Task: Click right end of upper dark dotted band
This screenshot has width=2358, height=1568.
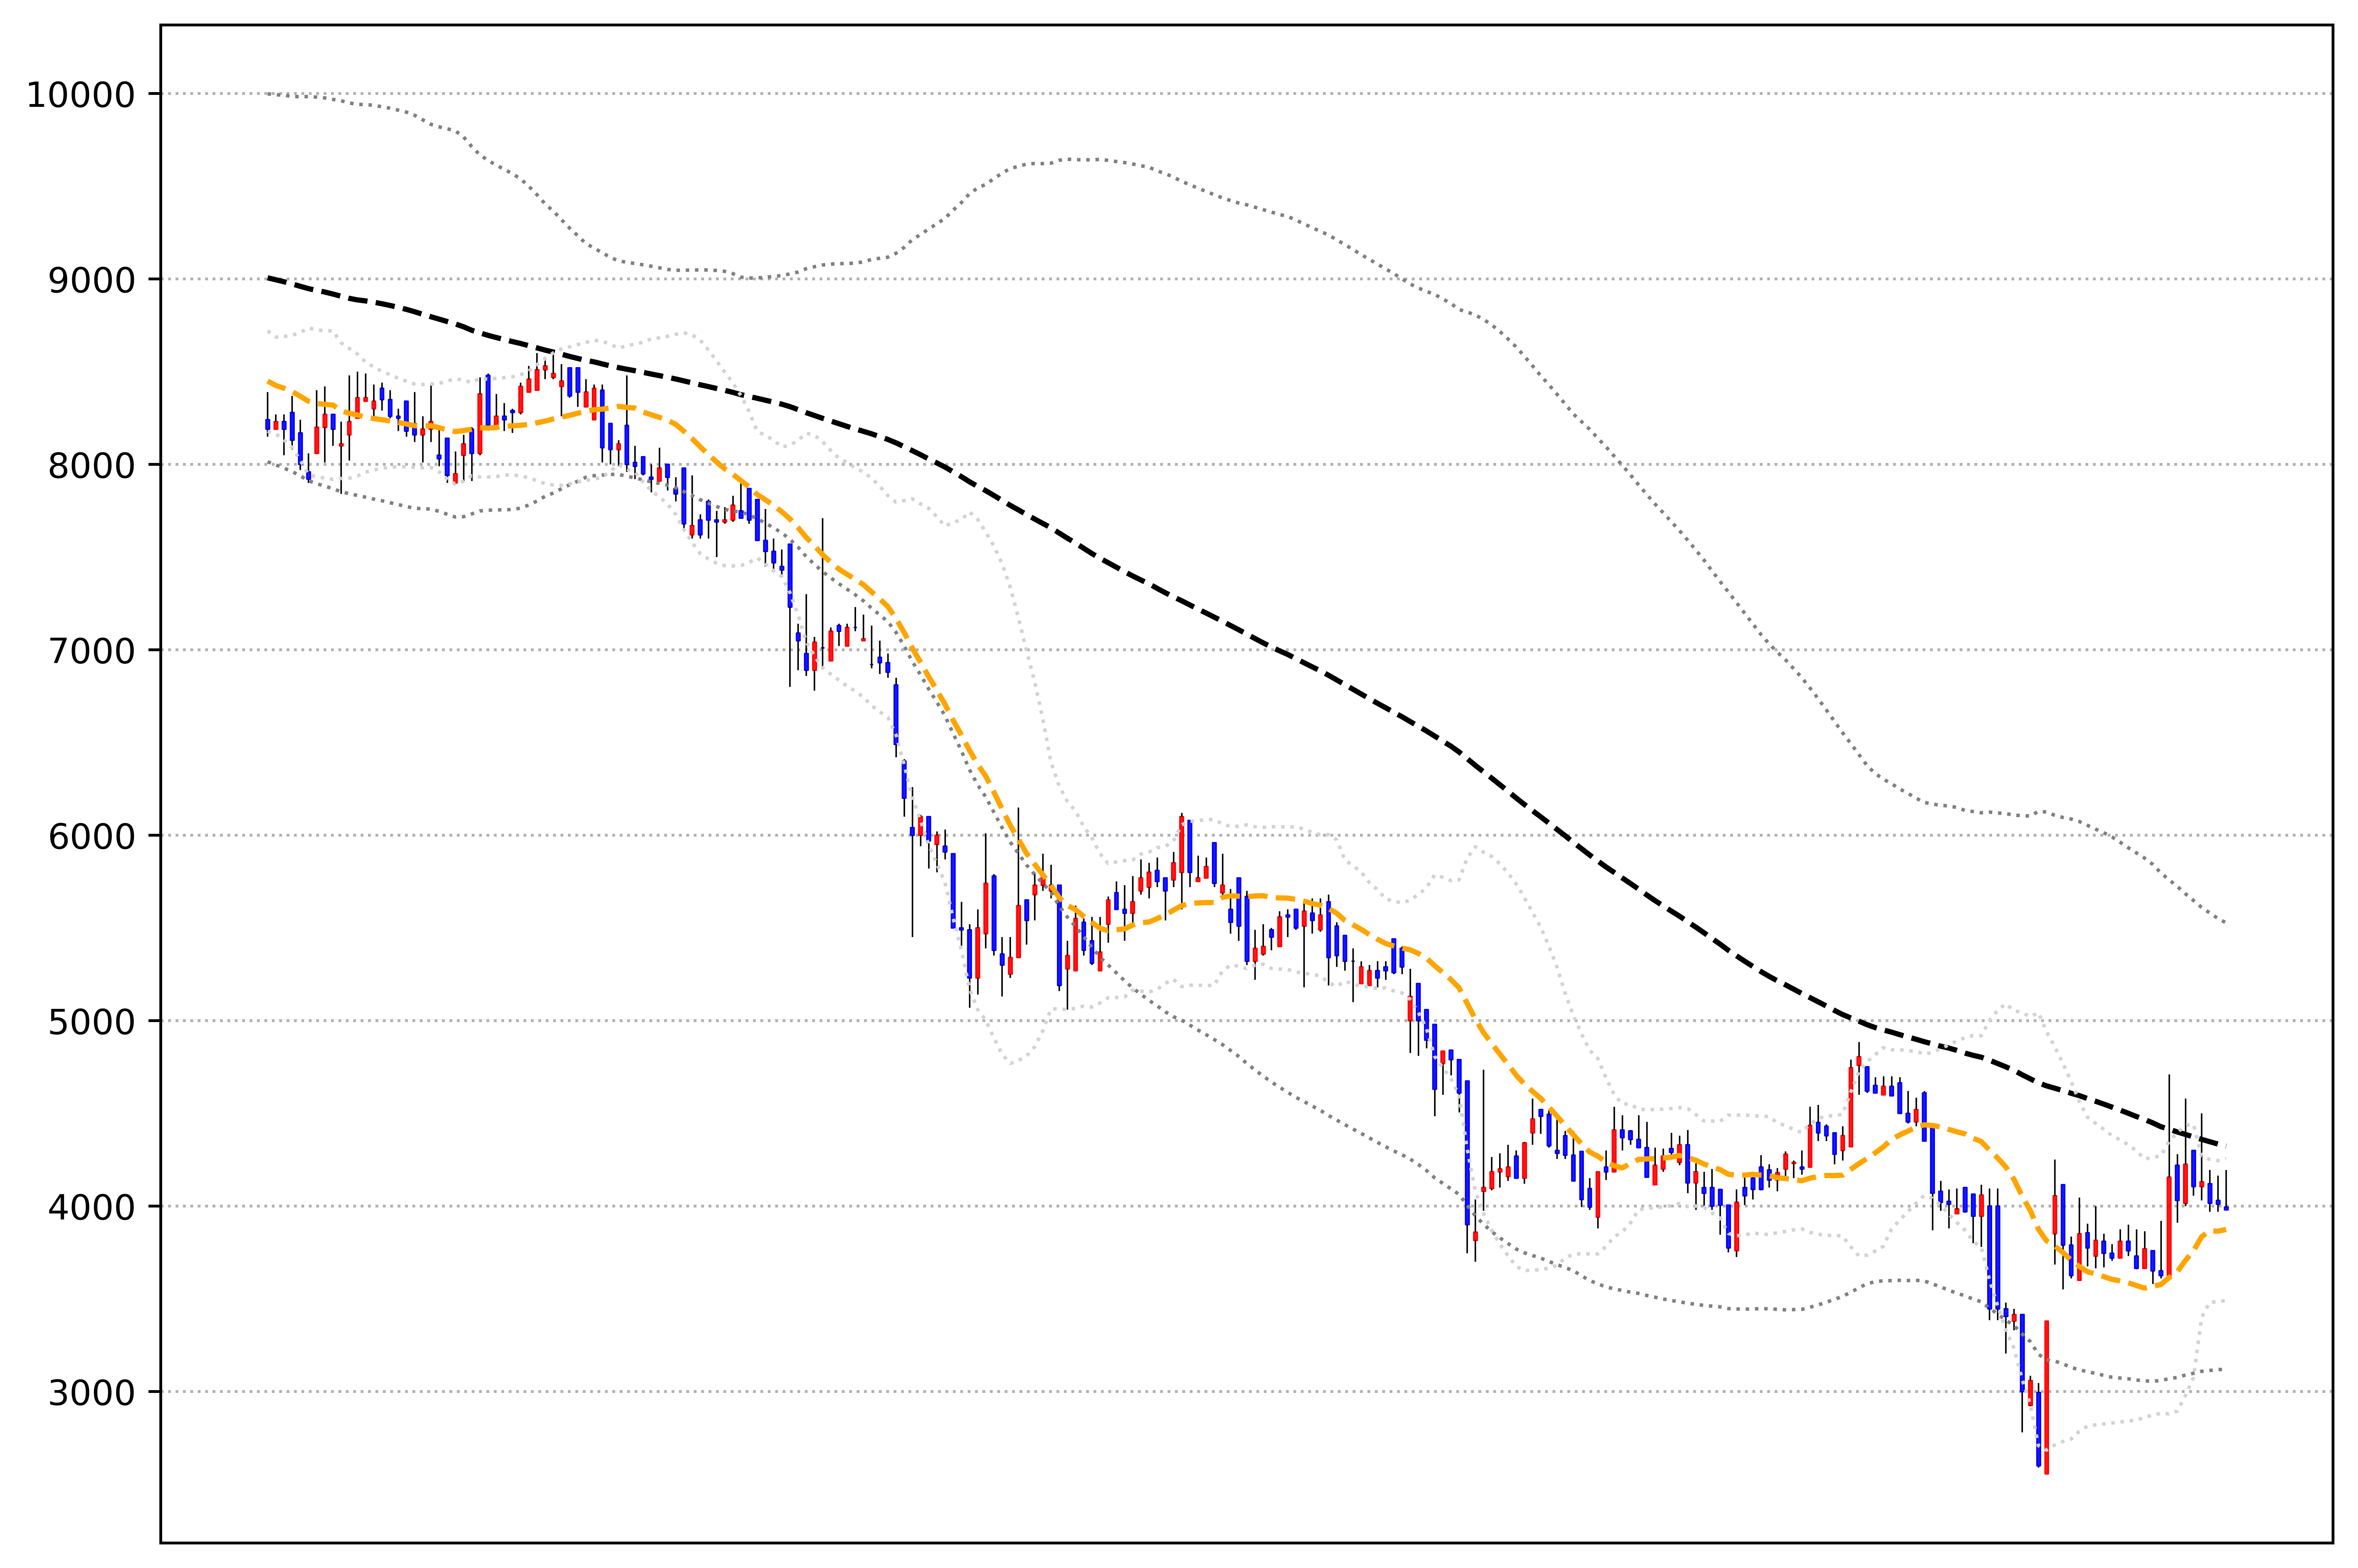Action: tap(2224, 922)
